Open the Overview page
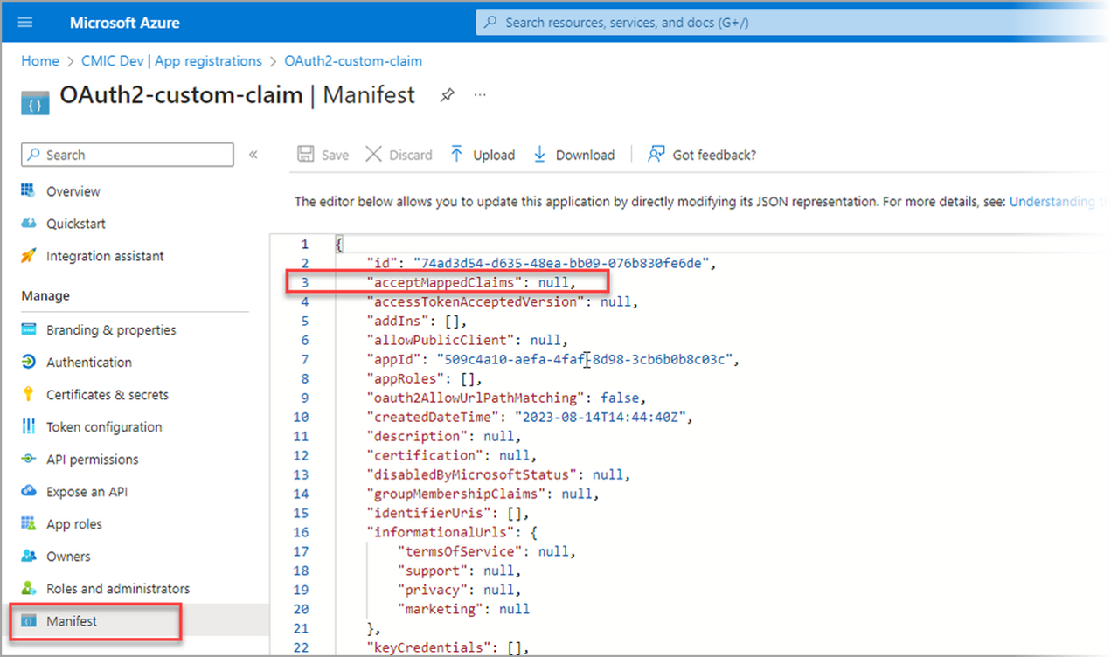Viewport: 1111px width, 657px height. [x=73, y=191]
